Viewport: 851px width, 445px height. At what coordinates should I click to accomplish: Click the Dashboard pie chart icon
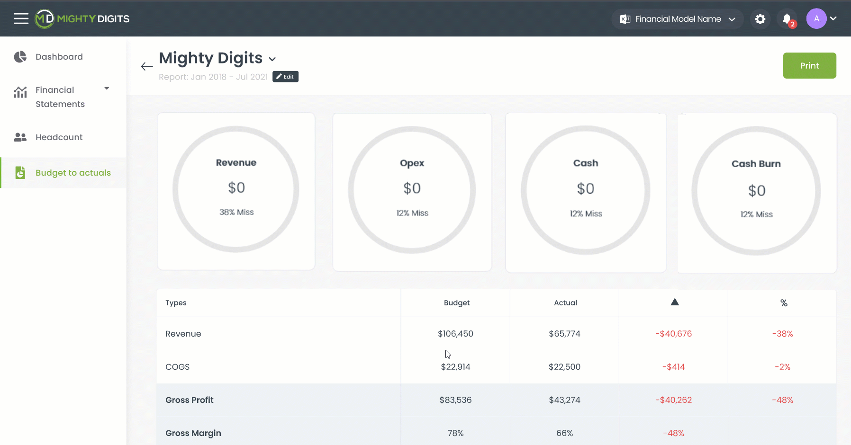(x=20, y=57)
